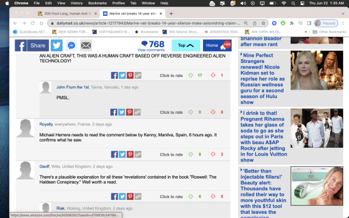This screenshot has height=218, width=349.
Task: Read Pregnant Rihanna soda headline
Action: [x=264, y=136]
